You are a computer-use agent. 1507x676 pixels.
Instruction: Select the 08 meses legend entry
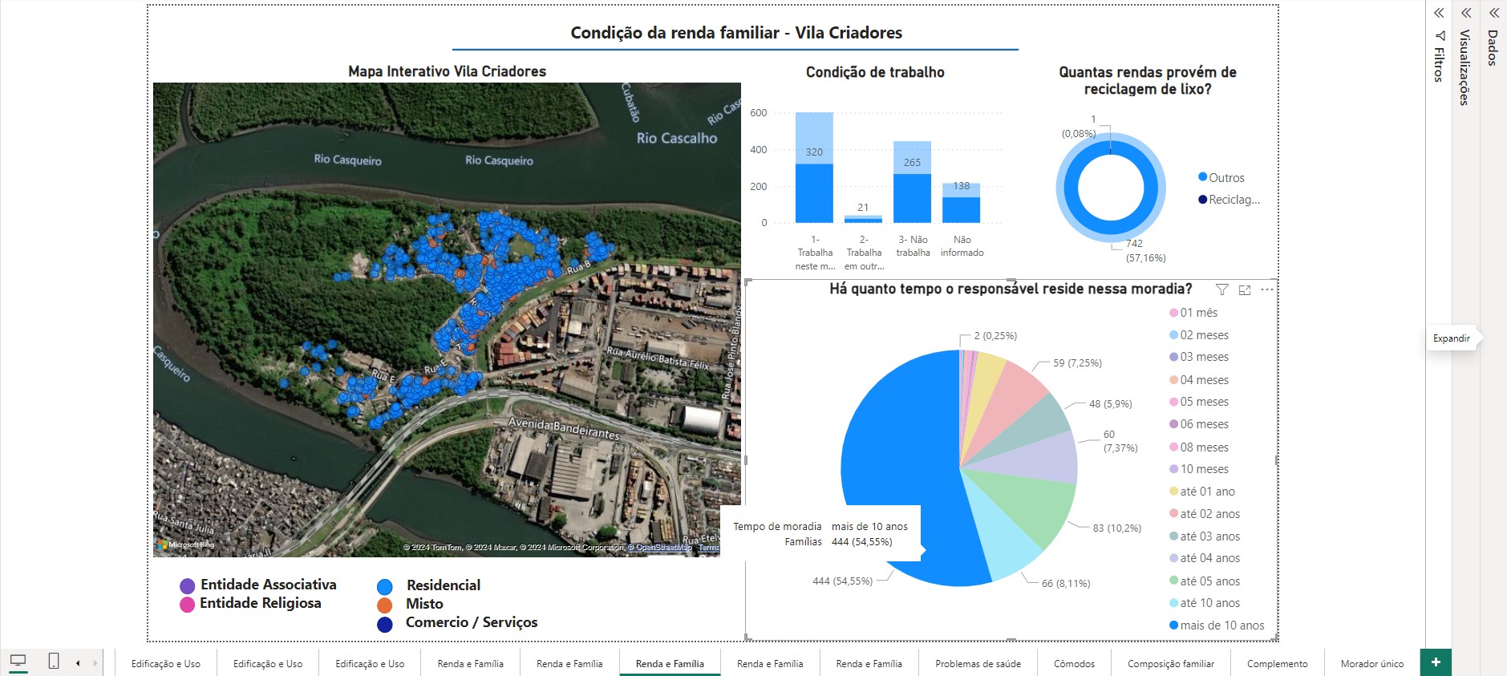1199,447
